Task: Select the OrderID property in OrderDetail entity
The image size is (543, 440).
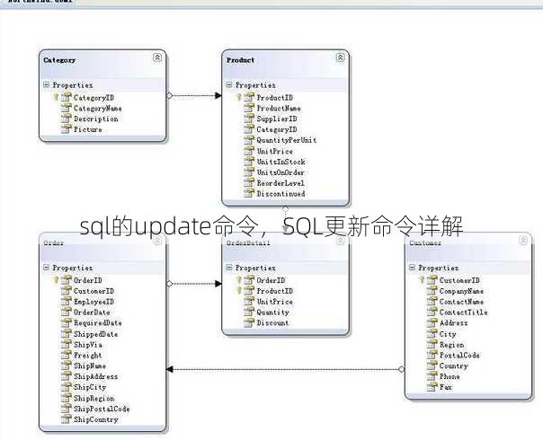Action: [271, 280]
